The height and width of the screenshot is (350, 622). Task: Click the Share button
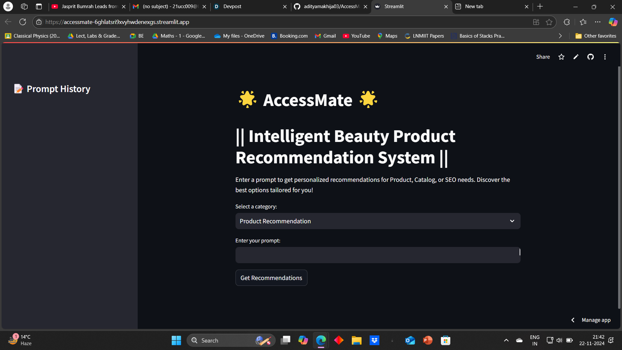tap(543, 57)
